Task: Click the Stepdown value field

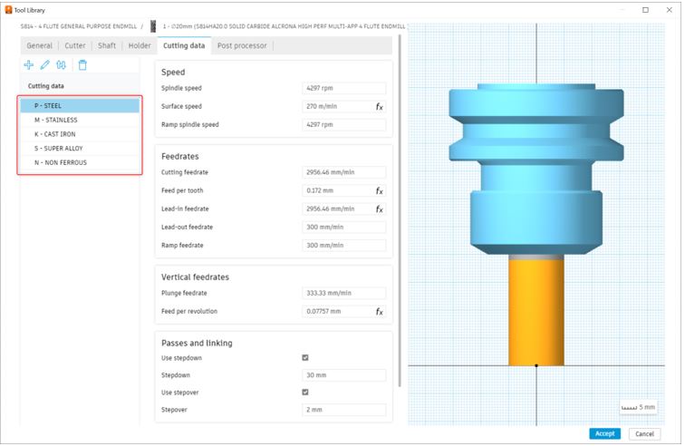Action: (343, 375)
